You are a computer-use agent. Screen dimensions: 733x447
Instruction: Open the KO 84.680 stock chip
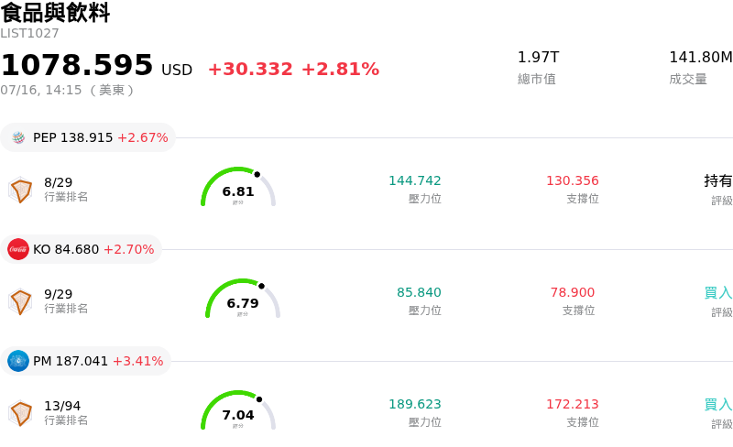(81, 249)
